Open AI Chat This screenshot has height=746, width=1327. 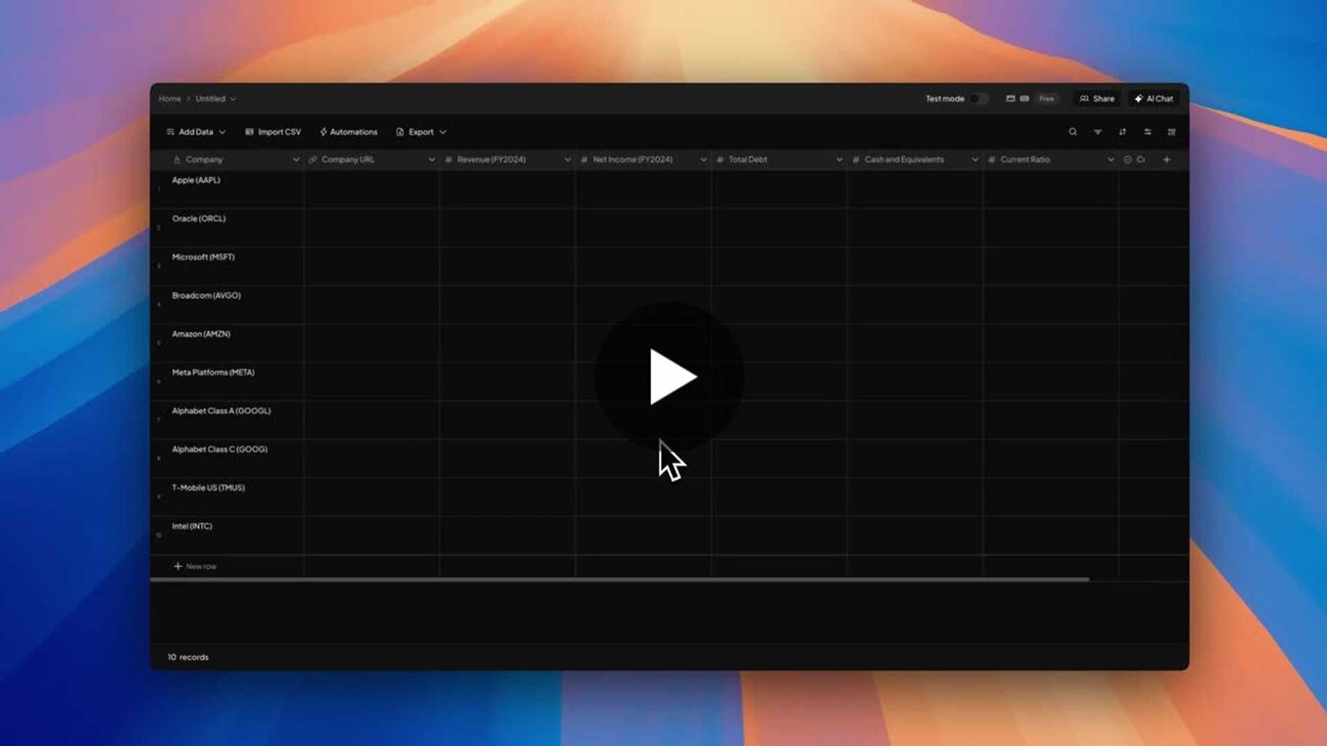click(1153, 99)
